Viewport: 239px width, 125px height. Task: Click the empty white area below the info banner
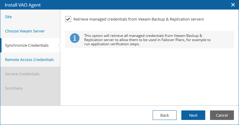coord(149,76)
